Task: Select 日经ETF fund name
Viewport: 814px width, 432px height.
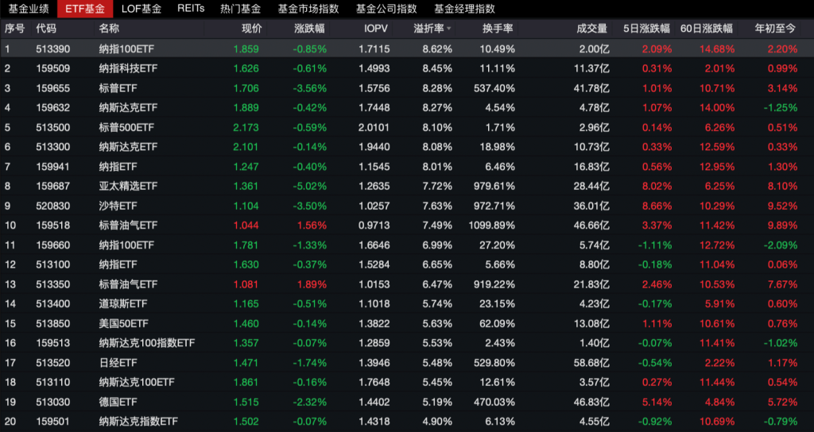Action: coord(118,362)
